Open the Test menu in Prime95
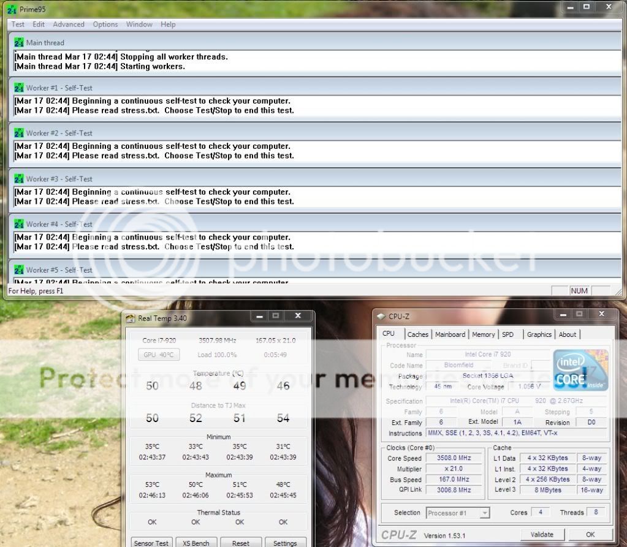The width and height of the screenshot is (627, 547). [x=18, y=24]
